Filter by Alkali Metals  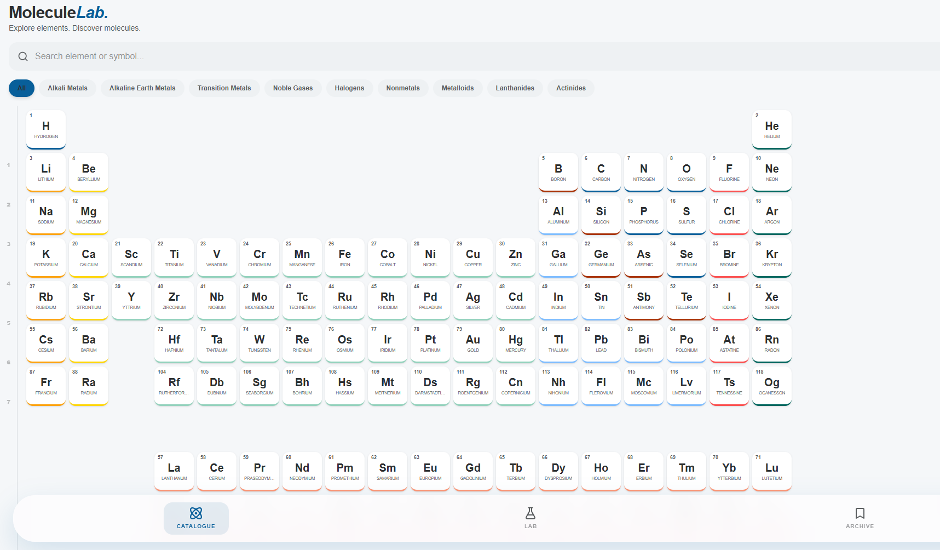pos(67,88)
